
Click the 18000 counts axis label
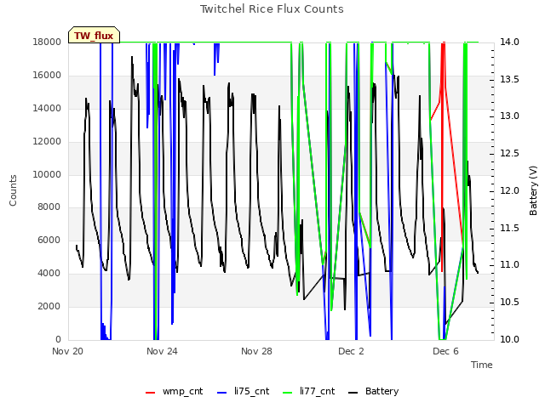[x=47, y=42]
